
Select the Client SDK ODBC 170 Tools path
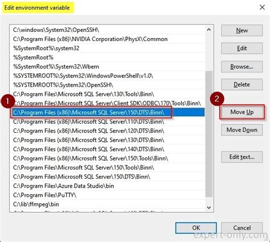(108, 103)
